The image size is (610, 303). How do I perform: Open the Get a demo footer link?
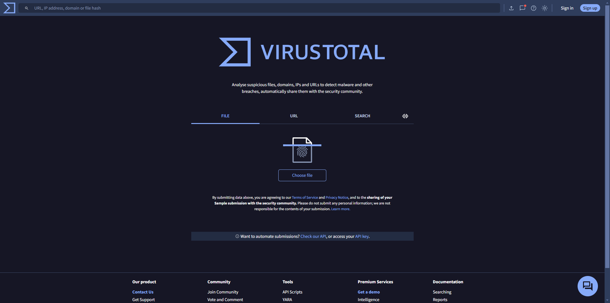tap(369, 292)
